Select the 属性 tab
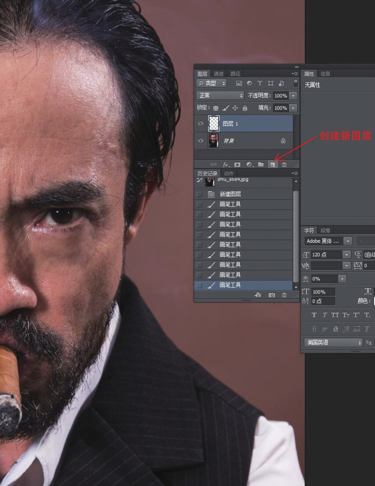This screenshot has width=375, height=486. click(309, 73)
